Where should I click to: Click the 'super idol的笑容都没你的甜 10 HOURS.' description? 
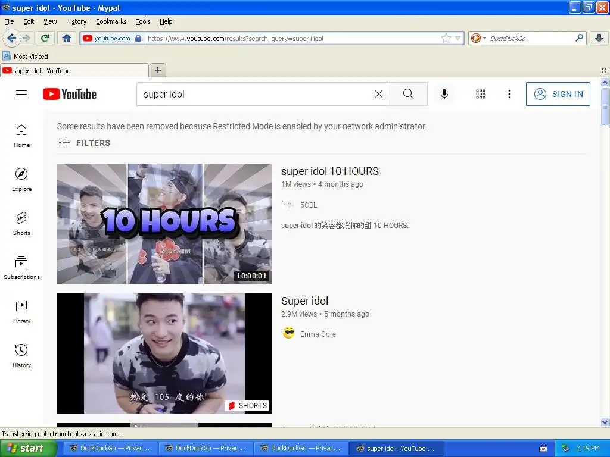345,226
